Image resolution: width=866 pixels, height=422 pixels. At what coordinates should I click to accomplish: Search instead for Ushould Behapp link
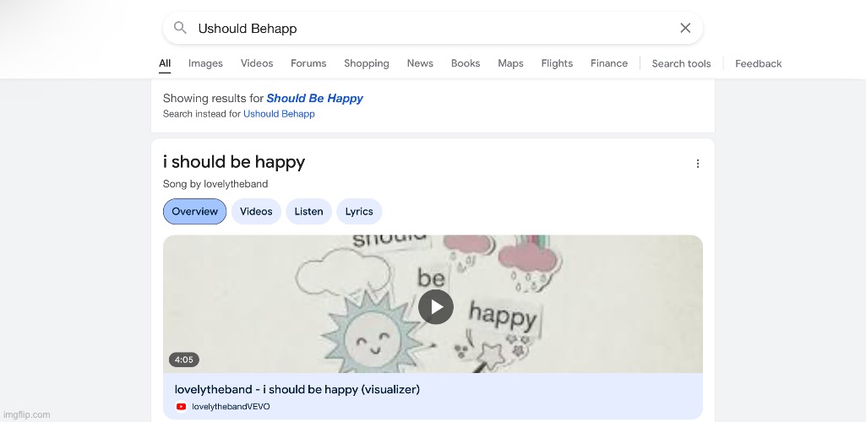pos(279,114)
